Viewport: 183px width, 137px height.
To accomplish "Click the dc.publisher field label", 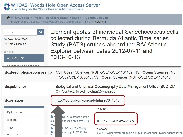I will coord(16,87).
